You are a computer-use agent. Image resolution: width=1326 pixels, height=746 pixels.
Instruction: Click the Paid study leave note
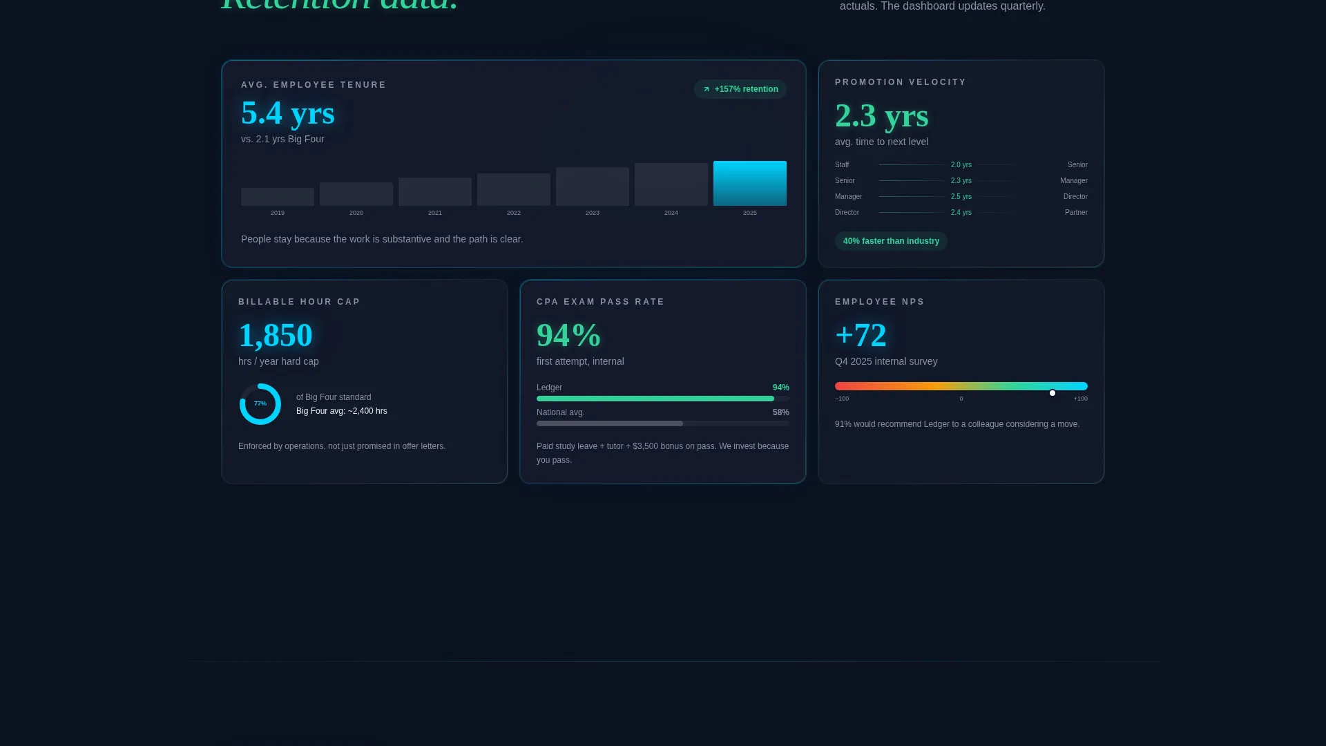pos(663,453)
